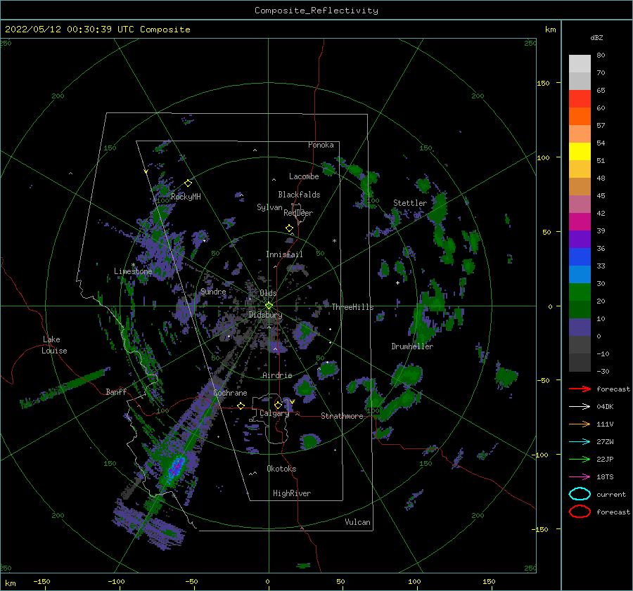Click the dark orange dBZ swatch

[580, 116]
